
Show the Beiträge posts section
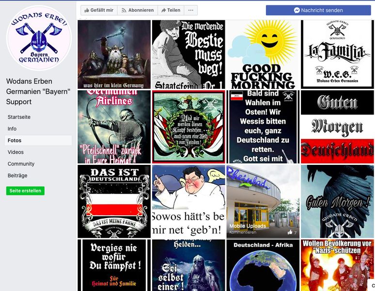(x=17, y=176)
